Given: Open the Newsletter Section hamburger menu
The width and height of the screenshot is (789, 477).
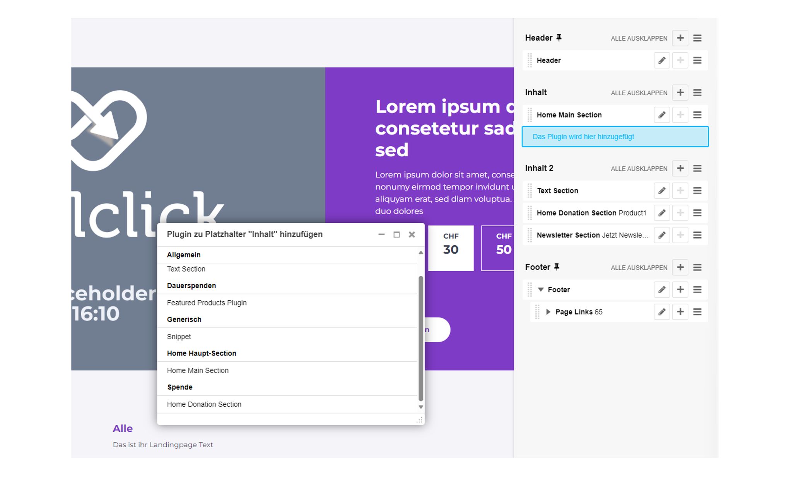Looking at the screenshot, I should [697, 235].
